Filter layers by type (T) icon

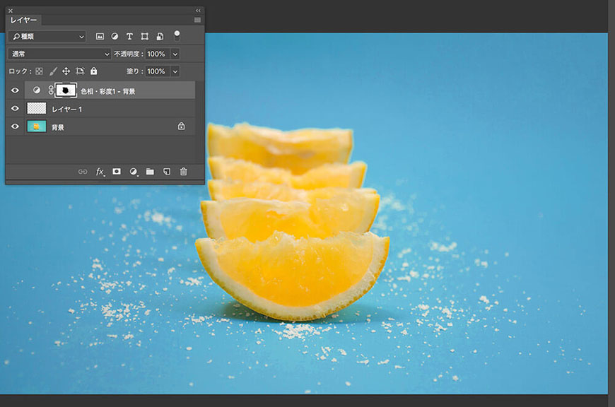pyautogui.click(x=129, y=36)
